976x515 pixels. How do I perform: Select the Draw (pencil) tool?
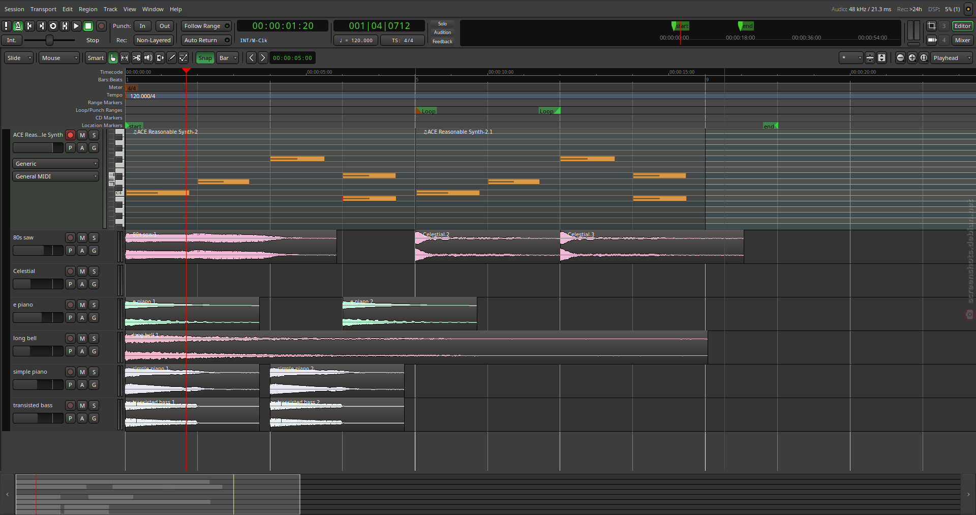172,58
